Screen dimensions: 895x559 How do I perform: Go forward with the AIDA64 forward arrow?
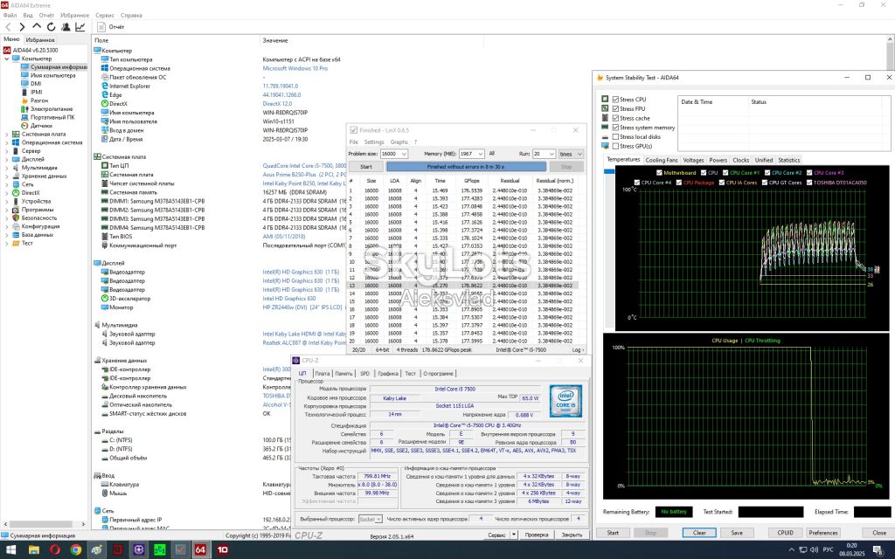click(22, 27)
